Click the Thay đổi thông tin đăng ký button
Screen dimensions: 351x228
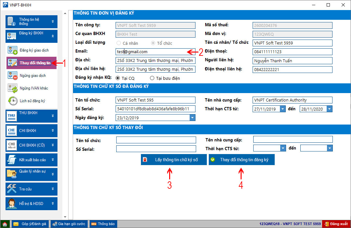point(242,160)
